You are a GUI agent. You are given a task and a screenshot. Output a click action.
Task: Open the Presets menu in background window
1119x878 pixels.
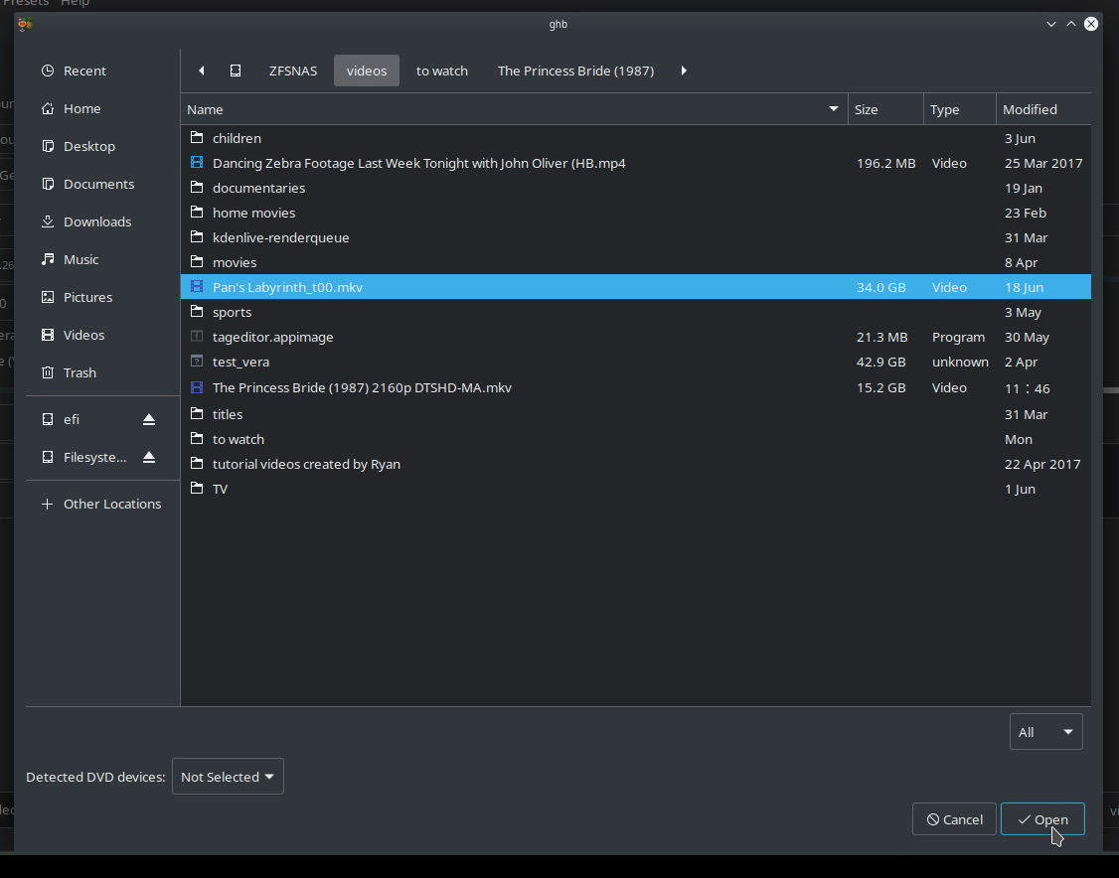pos(26,3)
